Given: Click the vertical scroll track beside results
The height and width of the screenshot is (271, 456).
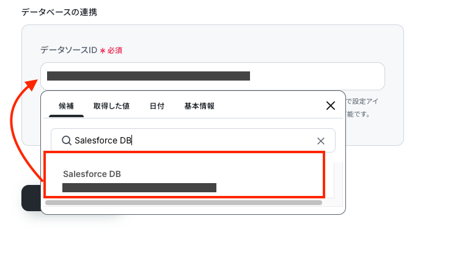Looking at the screenshot, I should click(338, 180).
